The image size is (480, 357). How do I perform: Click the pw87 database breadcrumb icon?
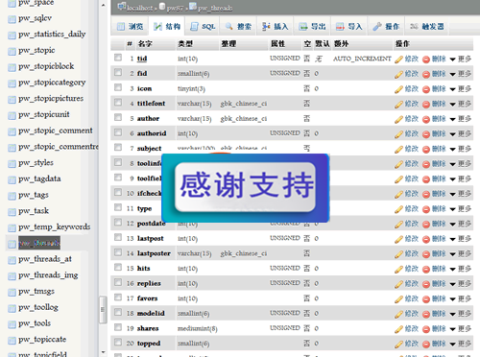tap(162, 7)
